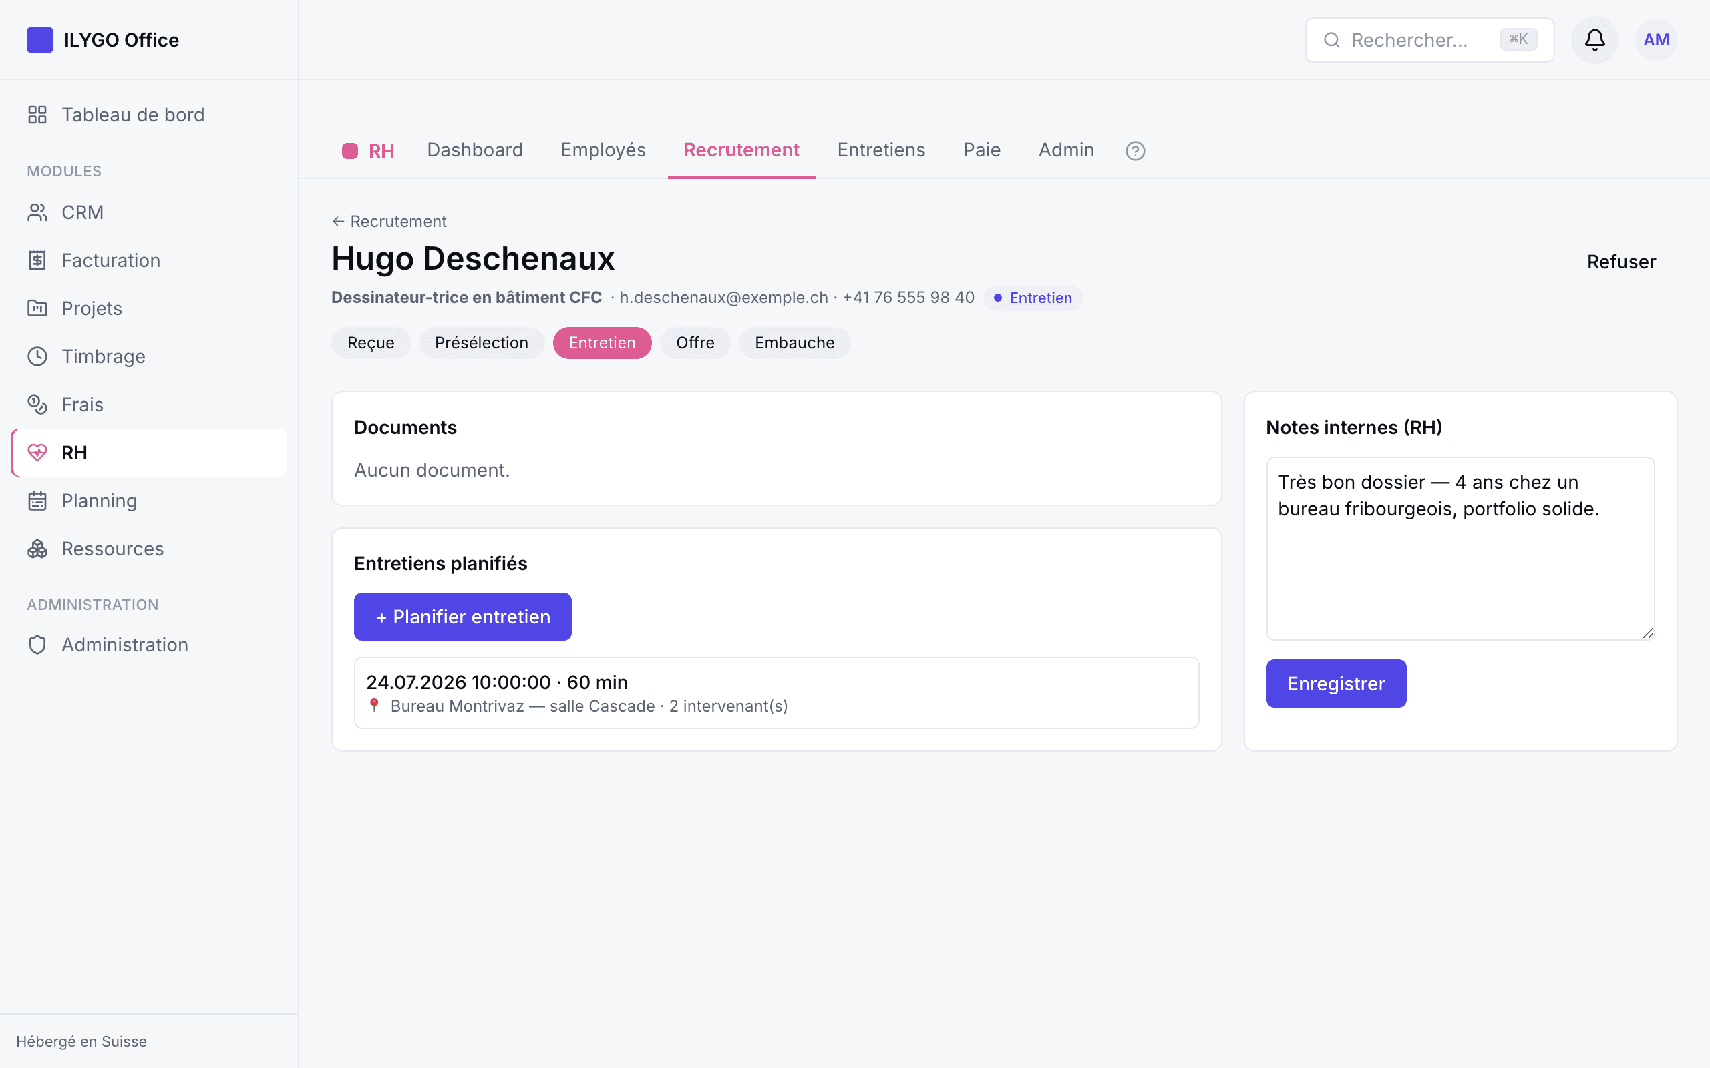Click the CRM people icon

click(x=37, y=213)
